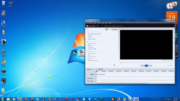Play the preview with the blue Play button
Viewport: 180px width, 101px height.
[146, 66]
